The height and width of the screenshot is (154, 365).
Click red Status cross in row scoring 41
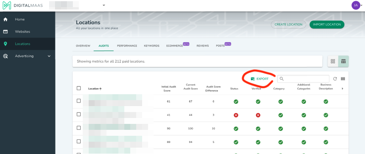[x=236, y=115]
